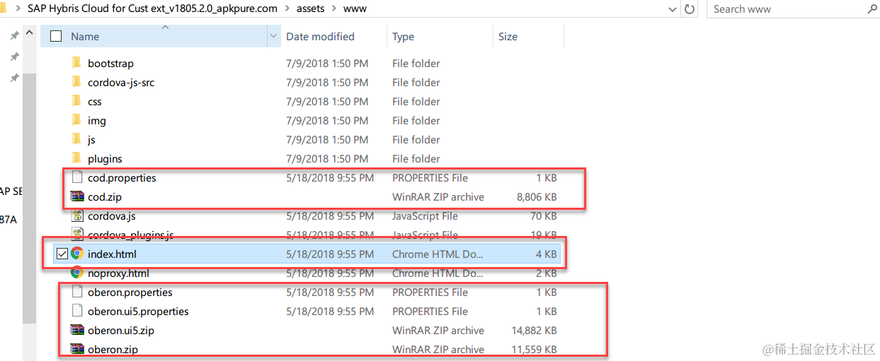Navigate to assets in breadcrumb

coord(312,9)
